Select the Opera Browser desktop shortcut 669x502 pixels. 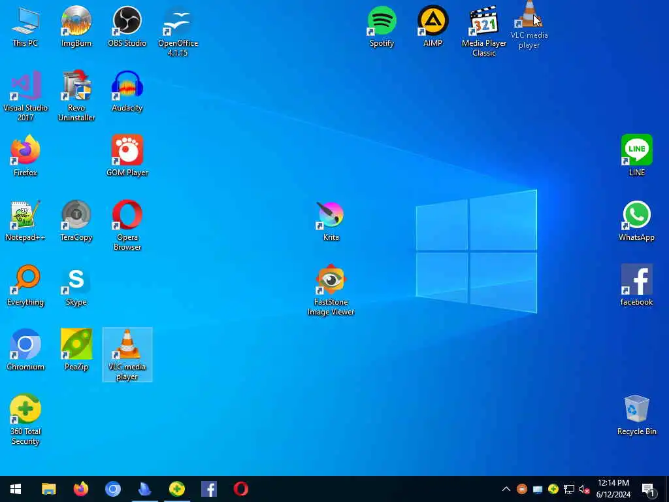[x=127, y=226]
